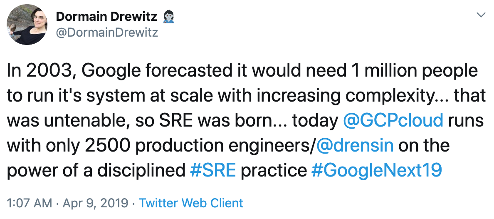Select the #SRE hashtag

213,171
